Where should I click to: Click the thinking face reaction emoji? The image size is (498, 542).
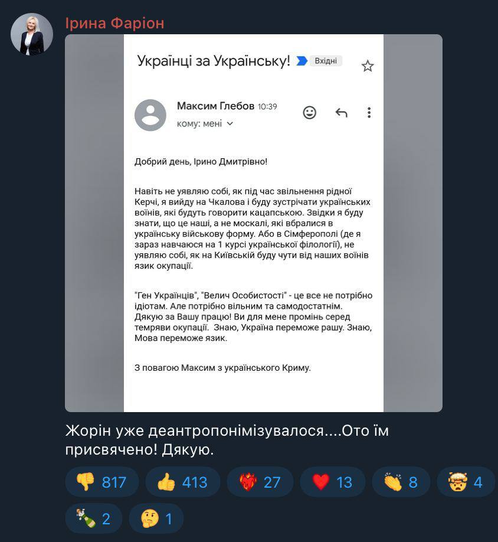156,518
